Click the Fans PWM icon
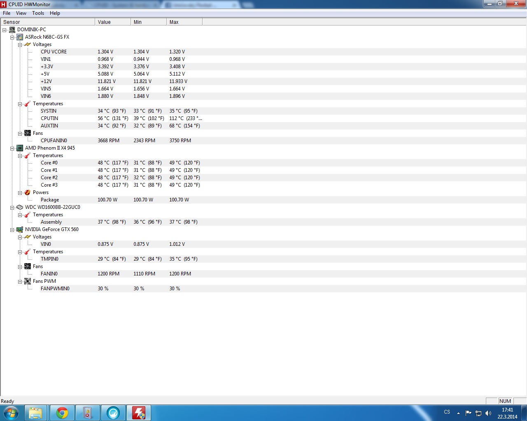Screen dimensions: 527x421 [28, 281]
